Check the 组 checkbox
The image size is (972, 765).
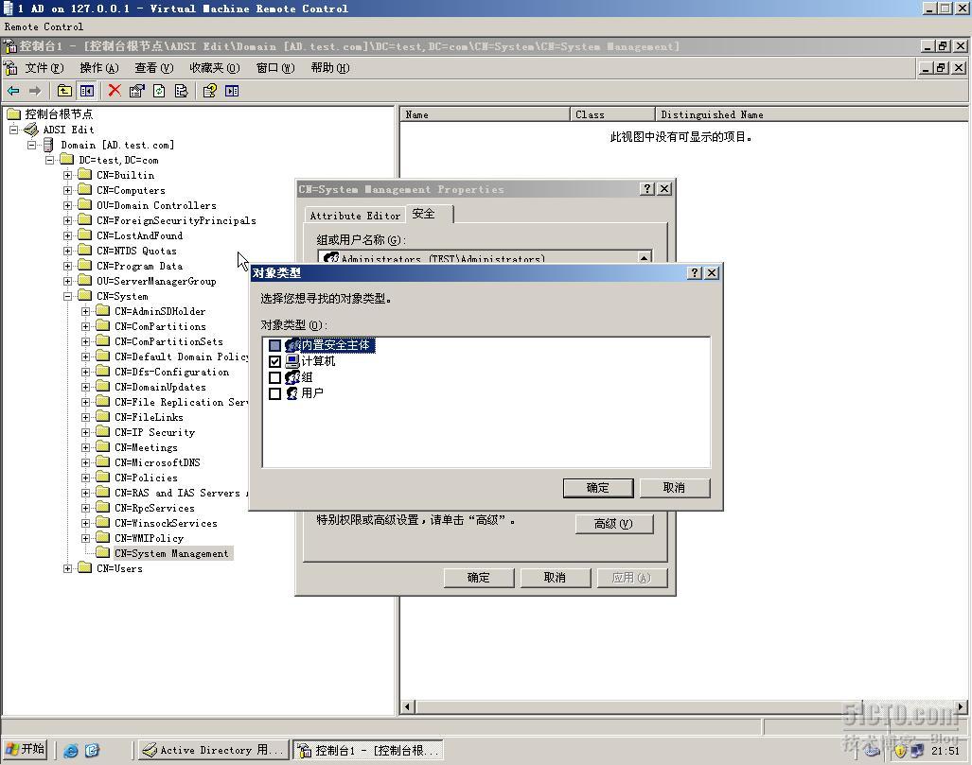click(275, 377)
